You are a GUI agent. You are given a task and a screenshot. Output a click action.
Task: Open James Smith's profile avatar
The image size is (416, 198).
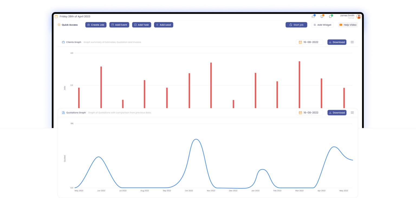359,16
